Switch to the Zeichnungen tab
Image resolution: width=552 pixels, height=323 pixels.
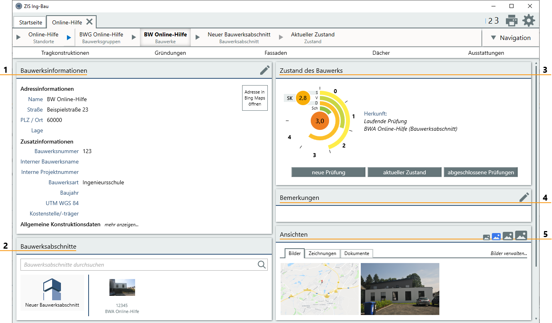322,253
